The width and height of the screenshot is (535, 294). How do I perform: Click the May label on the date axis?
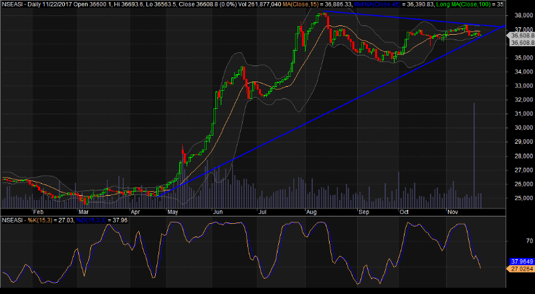click(173, 212)
